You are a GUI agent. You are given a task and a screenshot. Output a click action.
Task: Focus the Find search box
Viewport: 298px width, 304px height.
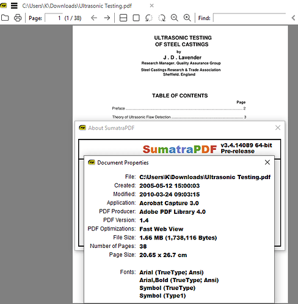[x=249, y=18]
